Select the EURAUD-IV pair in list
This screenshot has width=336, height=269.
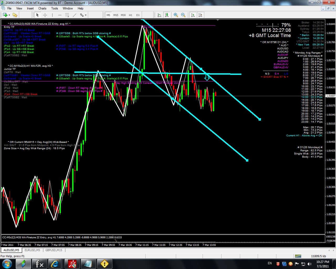281,64
